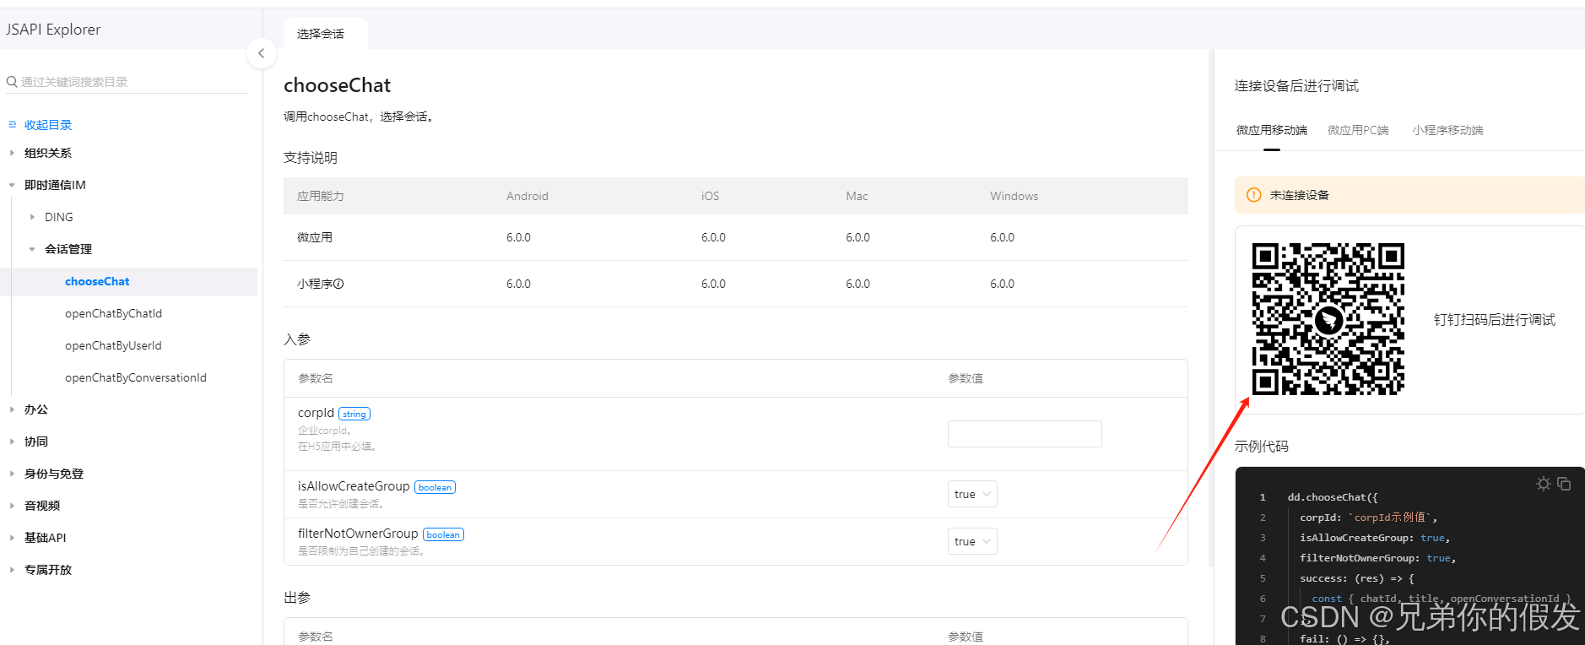Collapse the sidebar with the chevron button
This screenshot has height=645, width=1585.
(262, 53)
